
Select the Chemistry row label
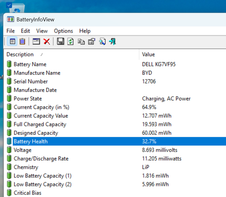click(x=26, y=167)
